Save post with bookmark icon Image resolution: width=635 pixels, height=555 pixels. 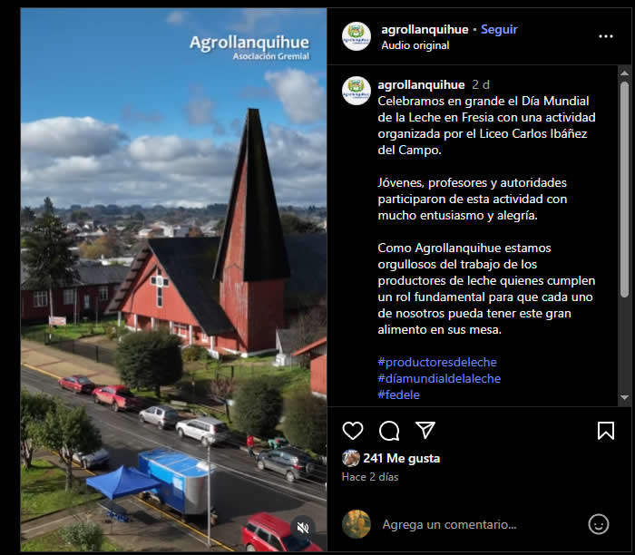pyautogui.click(x=606, y=431)
